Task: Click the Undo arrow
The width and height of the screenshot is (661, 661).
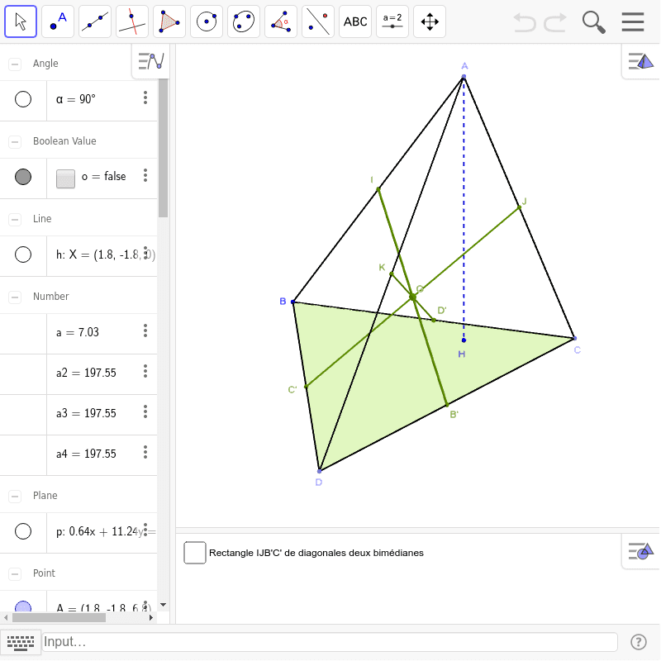Action: [525, 22]
